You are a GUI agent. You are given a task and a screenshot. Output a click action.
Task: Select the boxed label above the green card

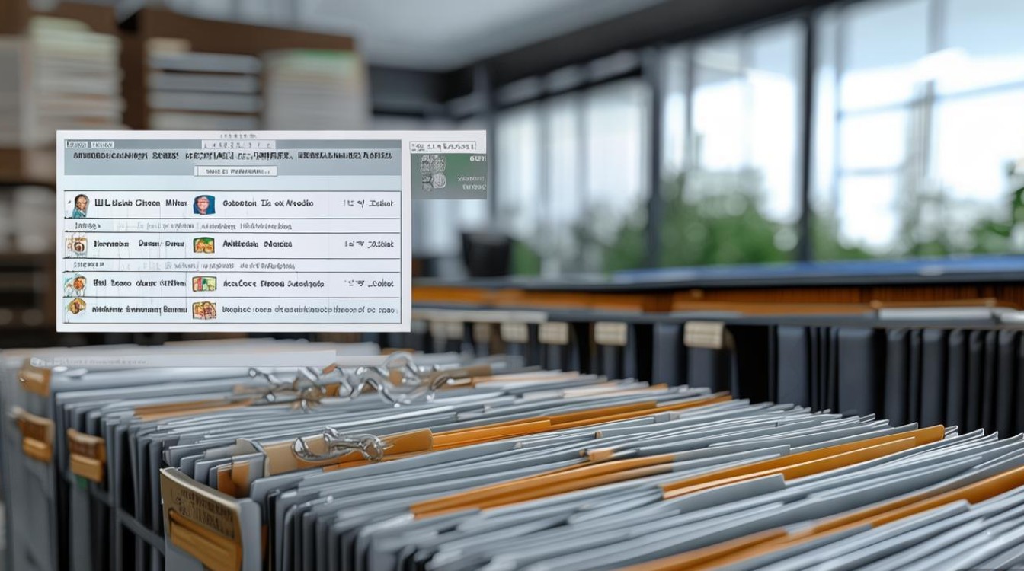[443, 145]
